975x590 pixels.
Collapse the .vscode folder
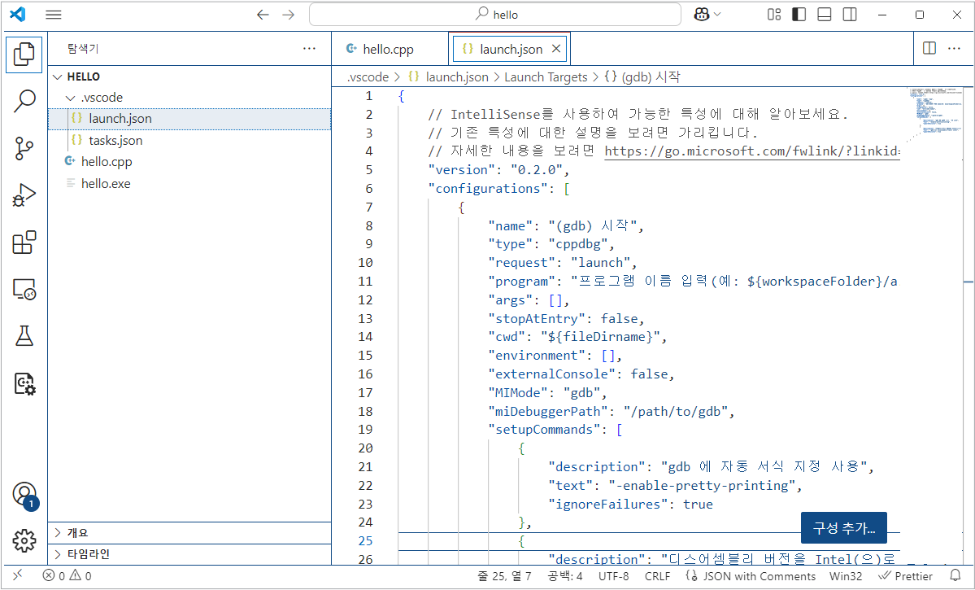[189, 98]
